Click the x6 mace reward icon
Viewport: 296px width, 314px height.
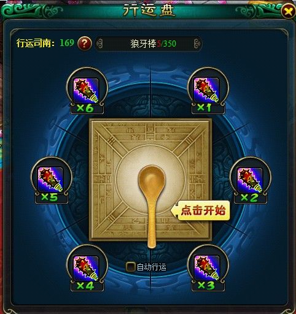pos(86,90)
